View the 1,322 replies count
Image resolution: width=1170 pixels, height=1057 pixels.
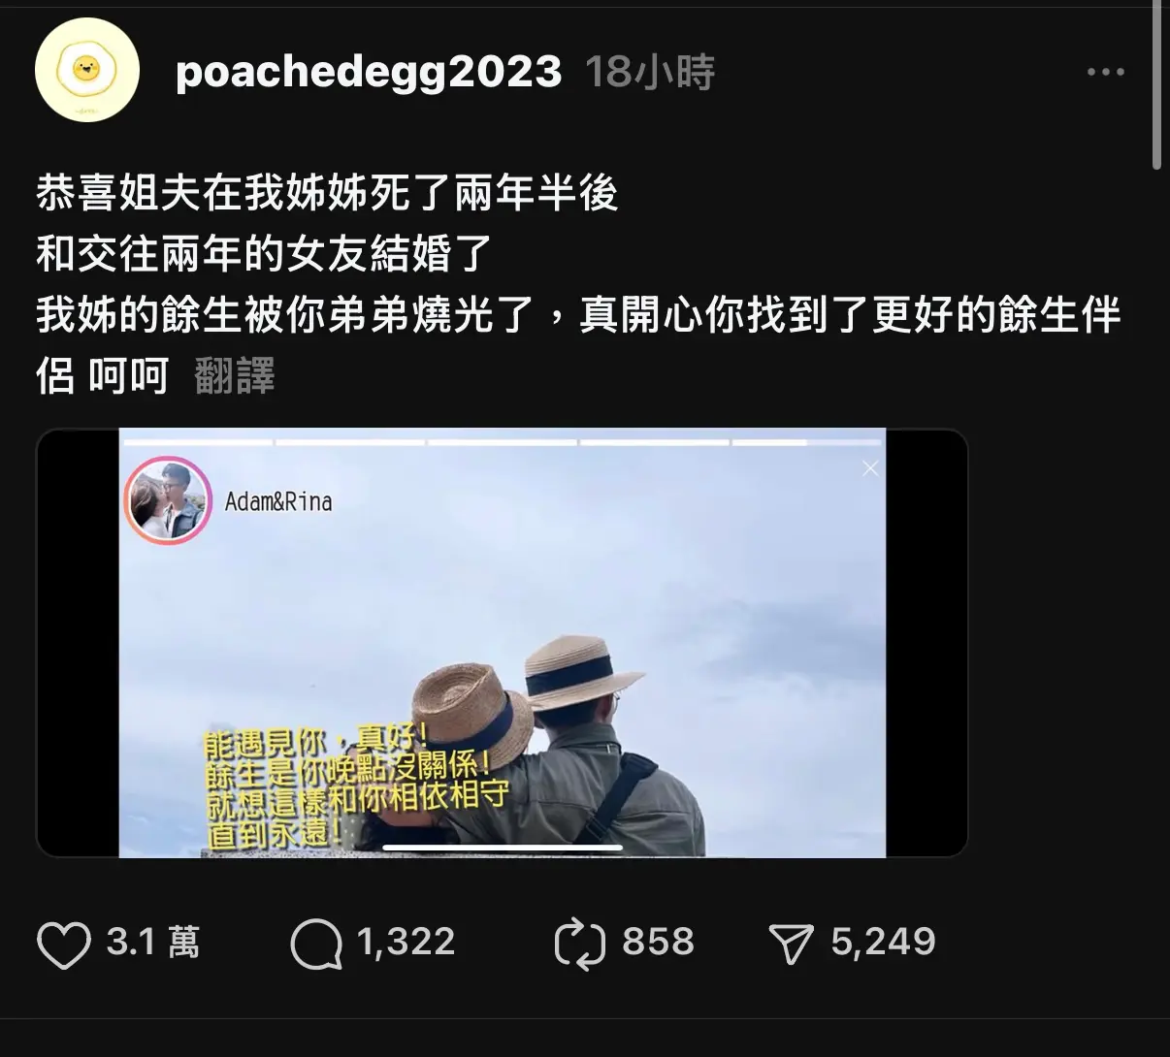(406, 942)
